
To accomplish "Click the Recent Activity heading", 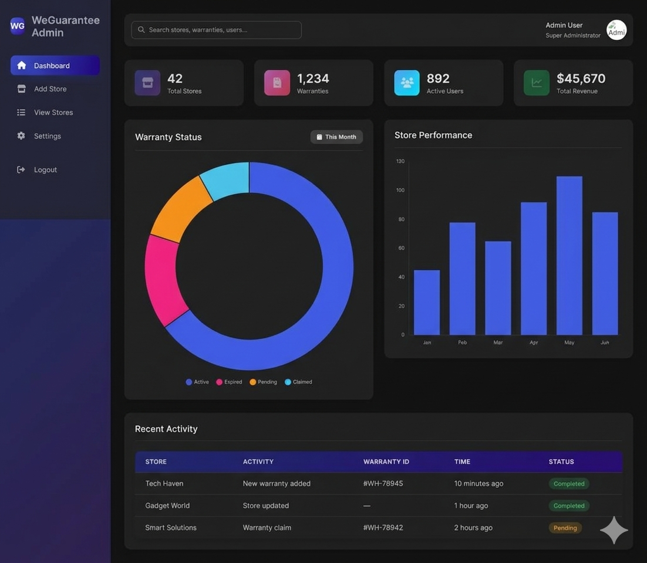I will 166,429.
